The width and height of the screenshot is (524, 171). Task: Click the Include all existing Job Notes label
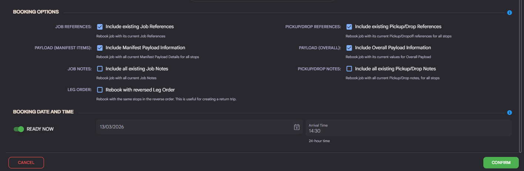[137, 69]
